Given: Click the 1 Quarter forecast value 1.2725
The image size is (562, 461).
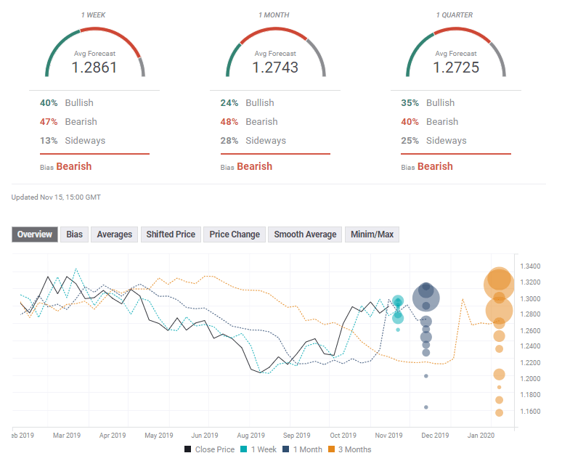Looking at the screenshot, I should pyautogui.click(x=456, y=68).
